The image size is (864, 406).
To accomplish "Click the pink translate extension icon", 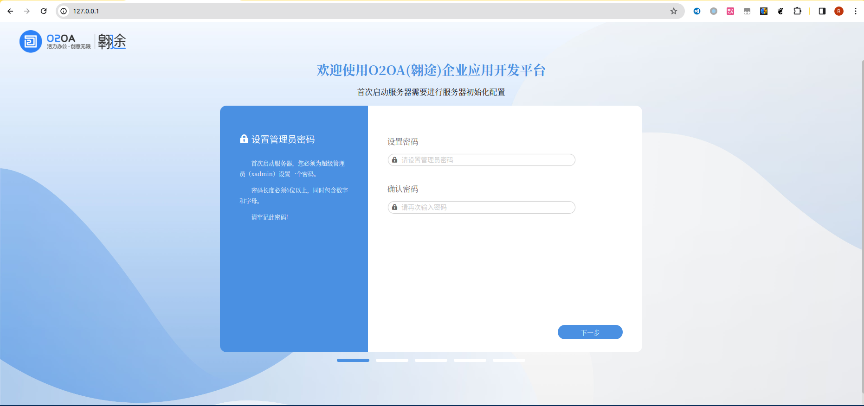I will [730, 11].
